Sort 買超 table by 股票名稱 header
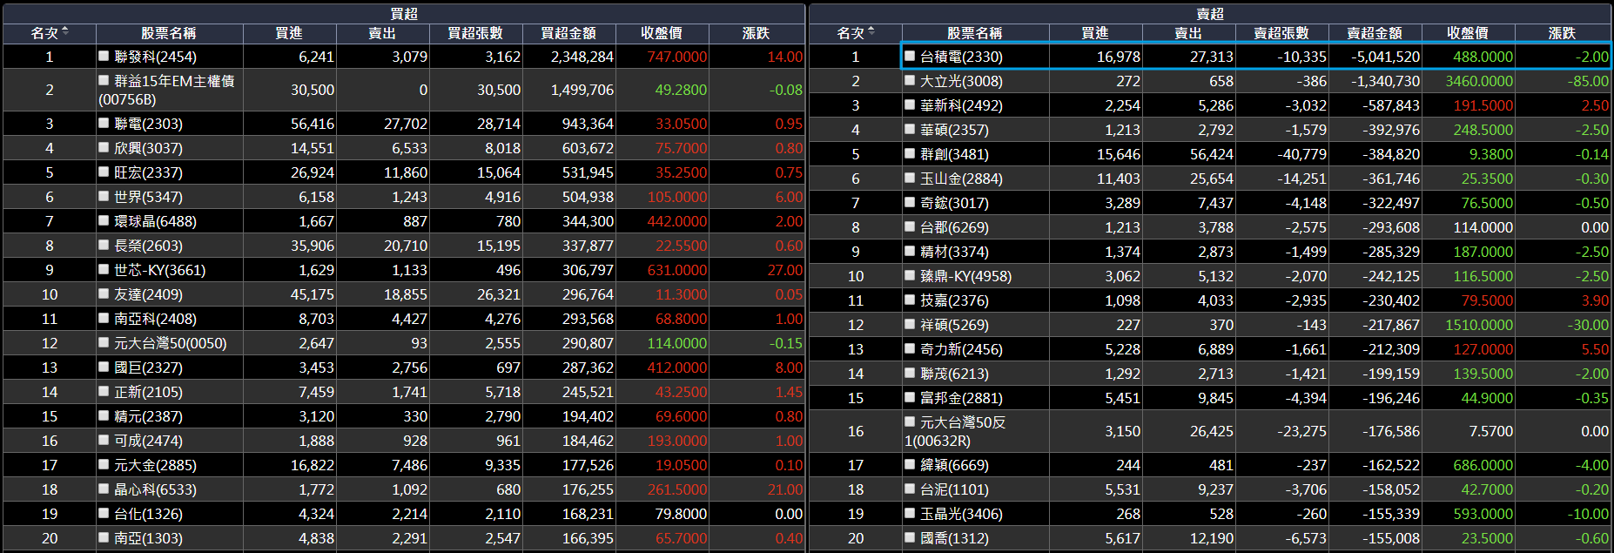 point(169,33)
